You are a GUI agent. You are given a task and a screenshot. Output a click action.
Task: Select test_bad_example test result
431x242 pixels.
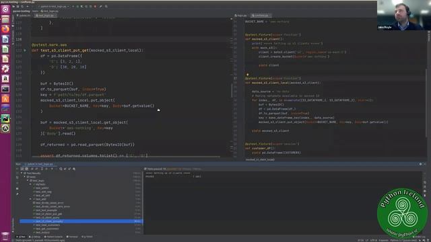pyautogui.click(x=46, y=210)
